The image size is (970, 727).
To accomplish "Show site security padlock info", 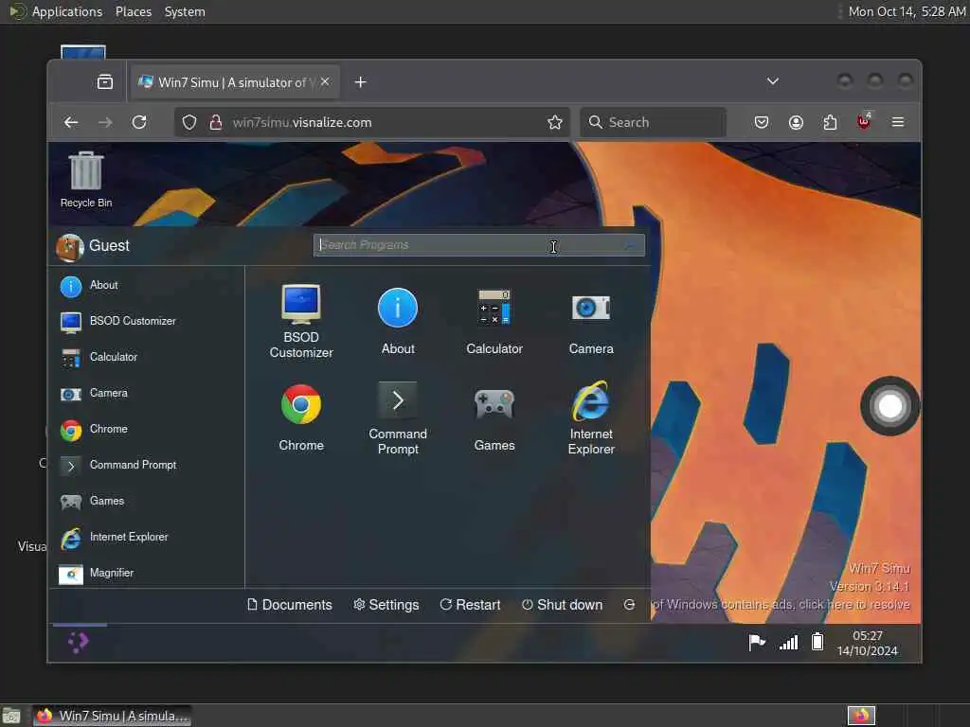I will tap(215, 122).
